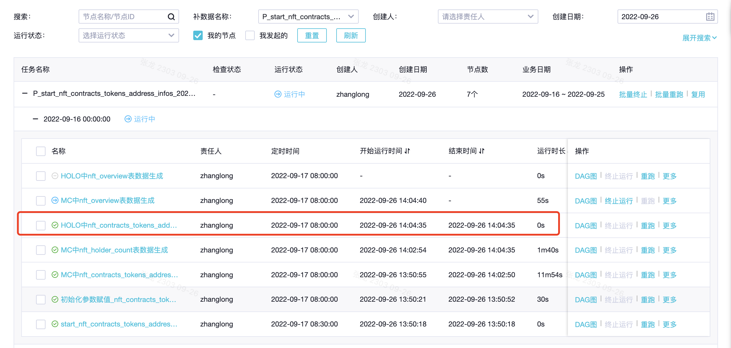Open the MC中nft_holder_count表数据生成 node link
This screenshot has height=348, width=731.
click(114, 250)
